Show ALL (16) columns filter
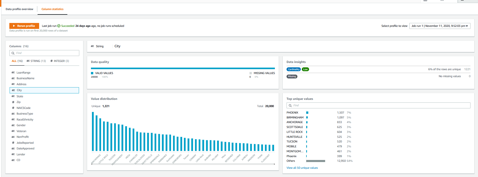Image resolution: width=478 pixels, height=177 pixels. click(17, 61)
